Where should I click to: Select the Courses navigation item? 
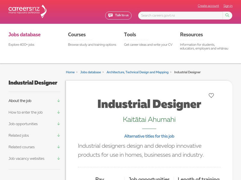pyautogui.click(x=77, y=35)
